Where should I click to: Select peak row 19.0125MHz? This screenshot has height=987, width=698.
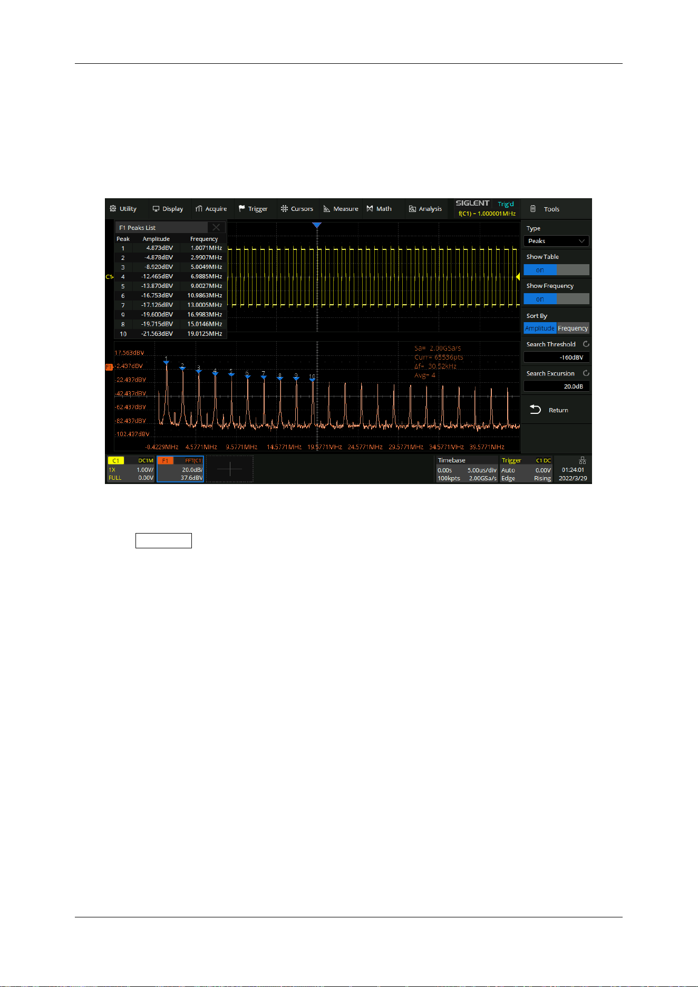click(x=170, y=333)
